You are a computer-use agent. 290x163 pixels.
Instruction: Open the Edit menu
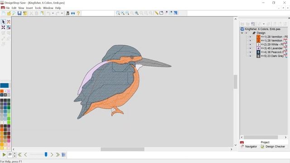coord(14,8)
